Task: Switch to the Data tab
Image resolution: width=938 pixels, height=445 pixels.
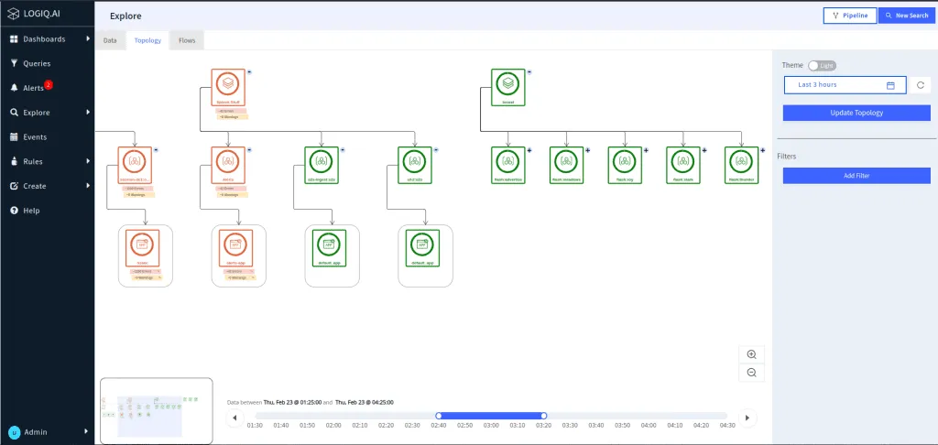Action: 110,40
